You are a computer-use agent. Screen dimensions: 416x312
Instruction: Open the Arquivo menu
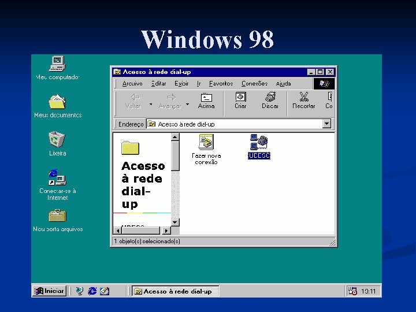132,84
